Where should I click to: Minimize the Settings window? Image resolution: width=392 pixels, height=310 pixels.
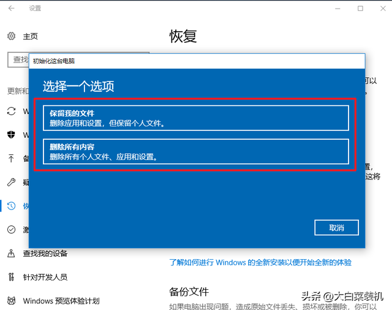tap(337, 9)
